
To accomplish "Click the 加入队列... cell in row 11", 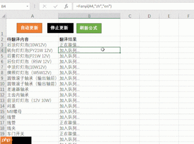I will pos(89,89).
